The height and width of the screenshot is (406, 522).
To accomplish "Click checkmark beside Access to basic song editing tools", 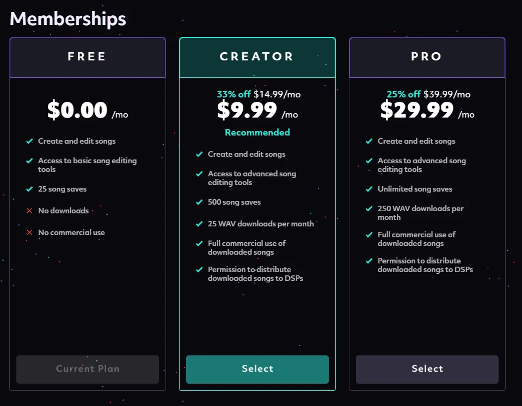I will (x=29, y=161).
